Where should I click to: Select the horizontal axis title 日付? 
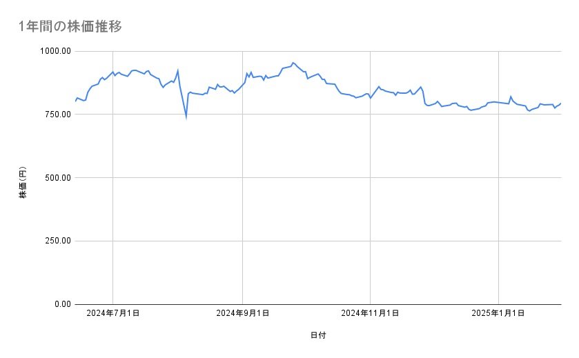[x=318, y=336]
